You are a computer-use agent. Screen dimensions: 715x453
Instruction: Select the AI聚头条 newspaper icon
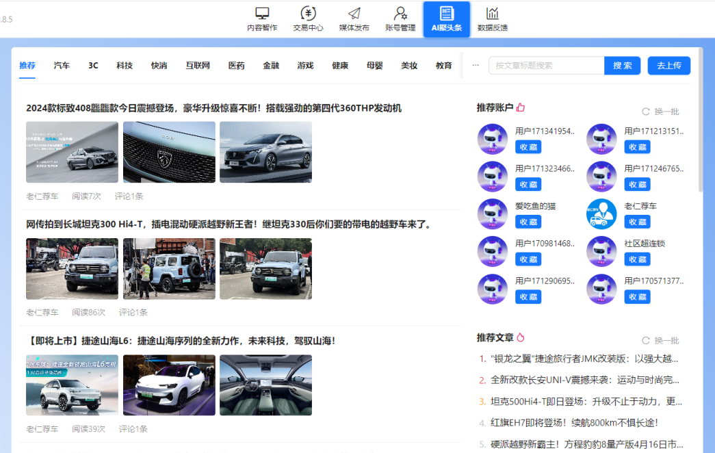(x=446, y=13)
